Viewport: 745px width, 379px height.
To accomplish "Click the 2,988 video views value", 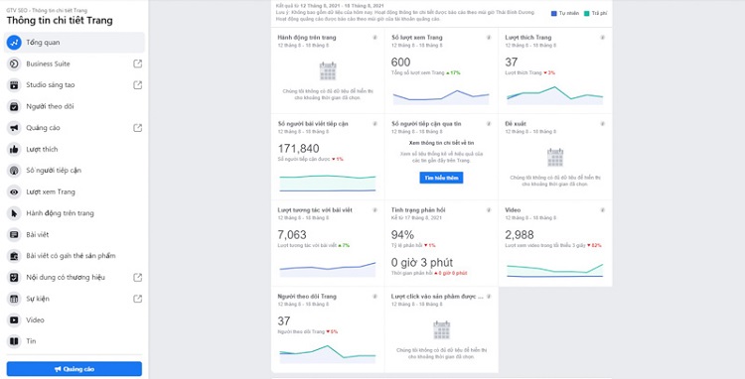I will (520, 235).
